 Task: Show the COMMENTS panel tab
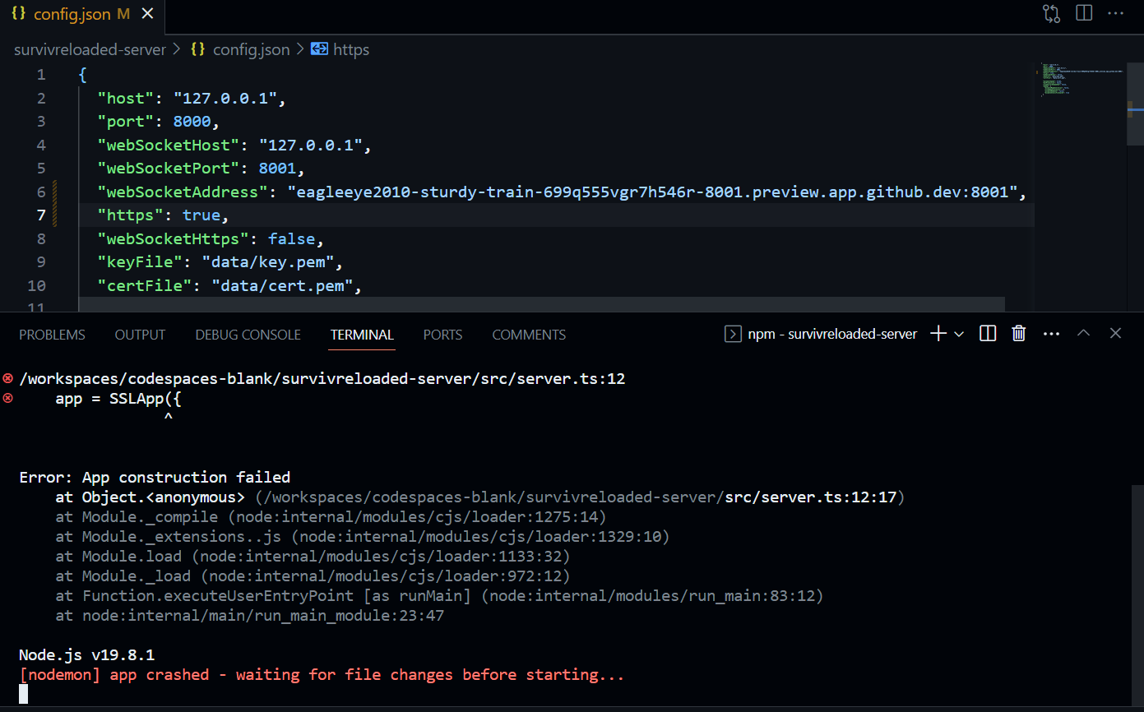pyautogui.click(x=529, y=335)
